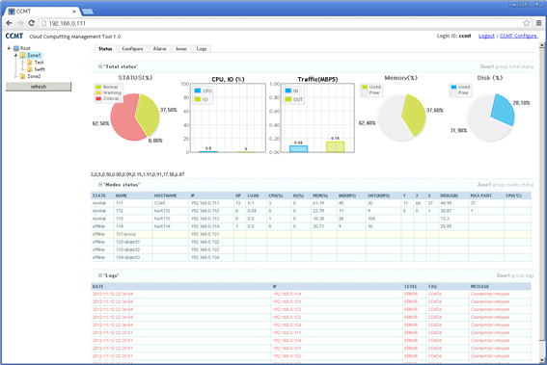Click the Logout link

(486, 36)
